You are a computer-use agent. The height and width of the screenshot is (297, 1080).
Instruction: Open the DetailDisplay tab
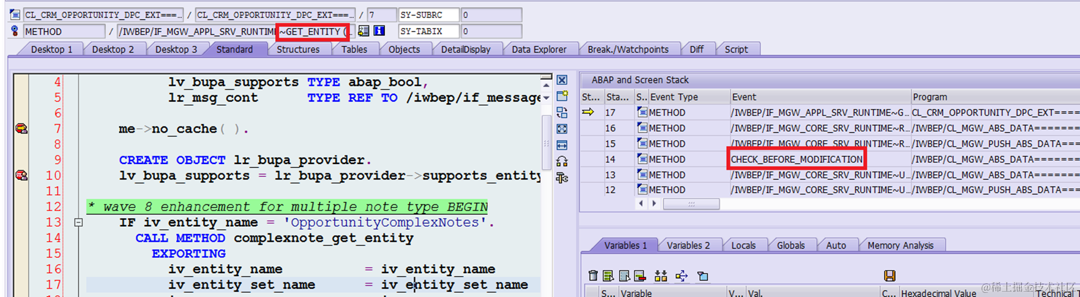466,49
